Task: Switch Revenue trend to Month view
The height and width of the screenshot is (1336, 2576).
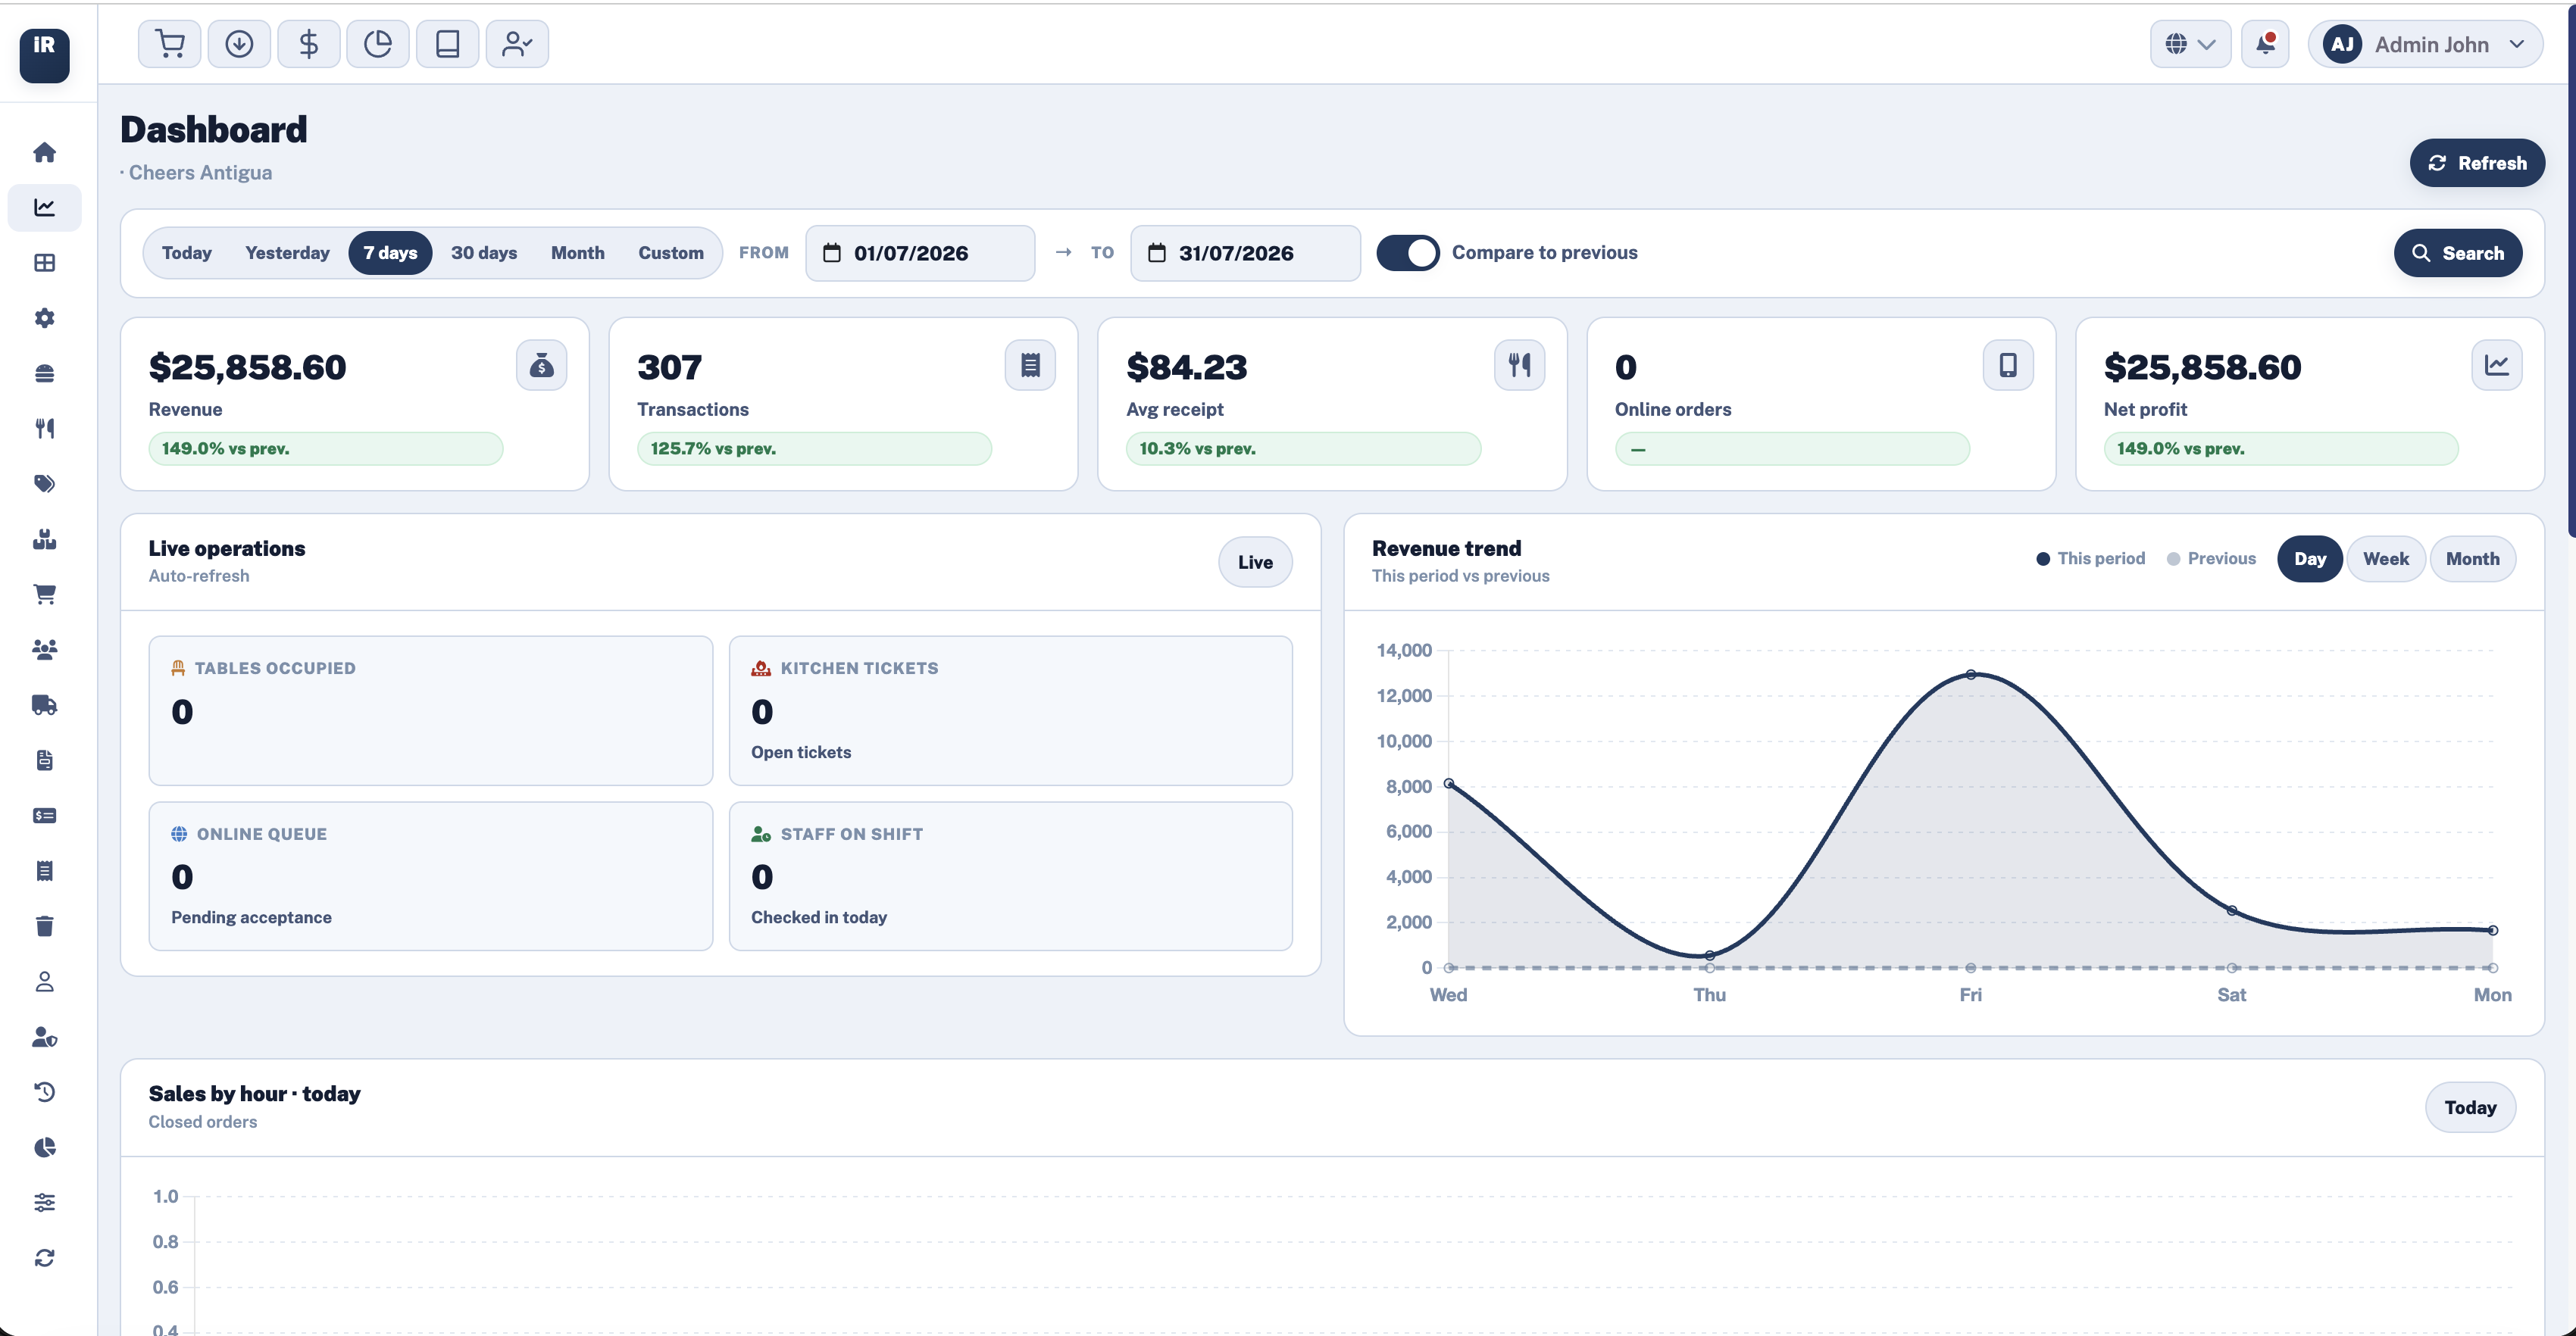Action: click(2472, 559)
